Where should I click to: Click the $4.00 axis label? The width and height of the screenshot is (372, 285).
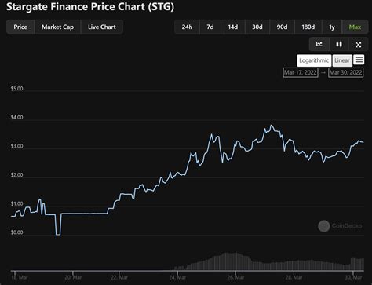(x=16, y=118)
